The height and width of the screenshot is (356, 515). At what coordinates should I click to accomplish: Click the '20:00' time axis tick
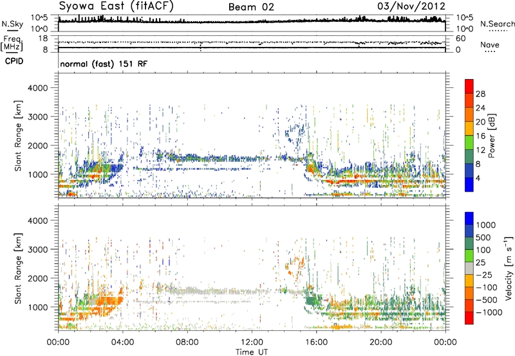click(381, 343)
